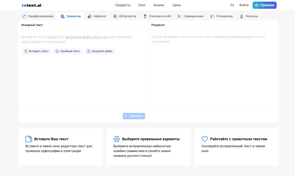
Task: Click the text beginning 'Вставьте в левое окно редактора'
Action: (x=59, y=149)
